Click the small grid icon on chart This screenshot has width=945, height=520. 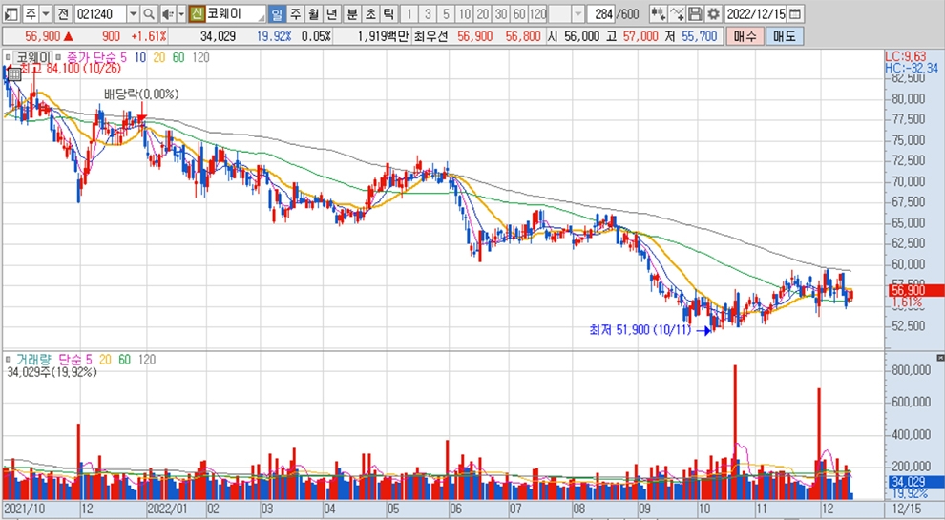[14, 73]
